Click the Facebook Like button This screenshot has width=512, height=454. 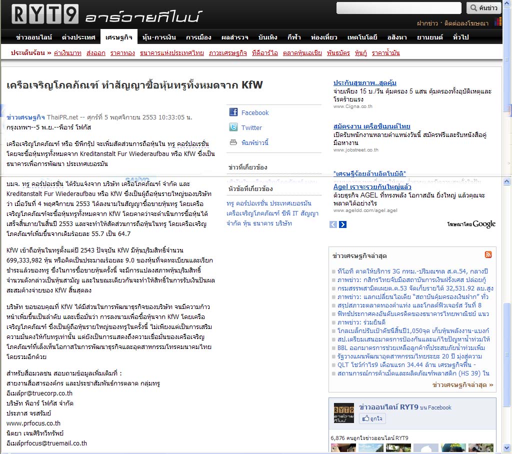372,418
